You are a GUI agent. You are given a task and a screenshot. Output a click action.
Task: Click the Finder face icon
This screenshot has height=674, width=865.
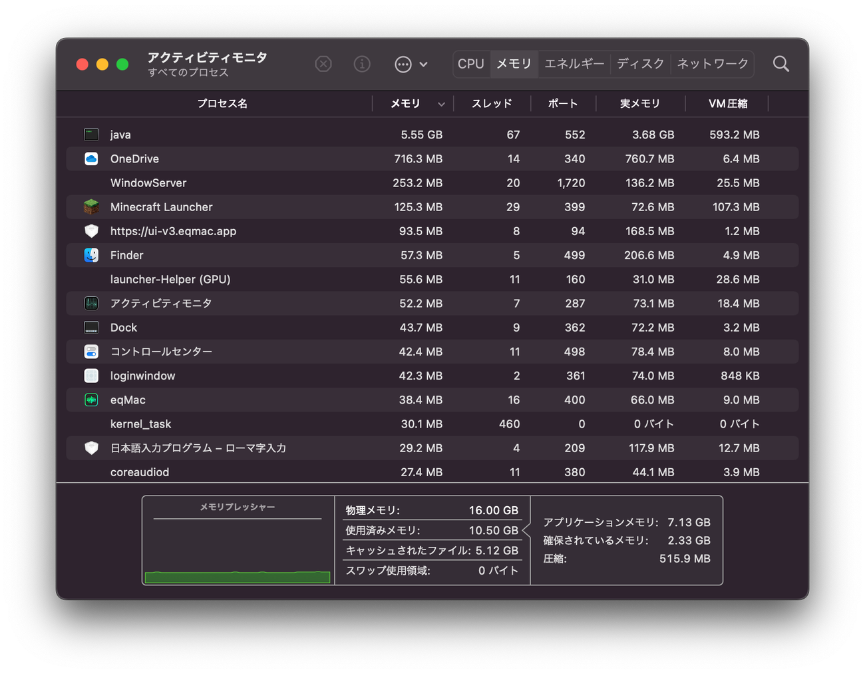coord(91,255)
